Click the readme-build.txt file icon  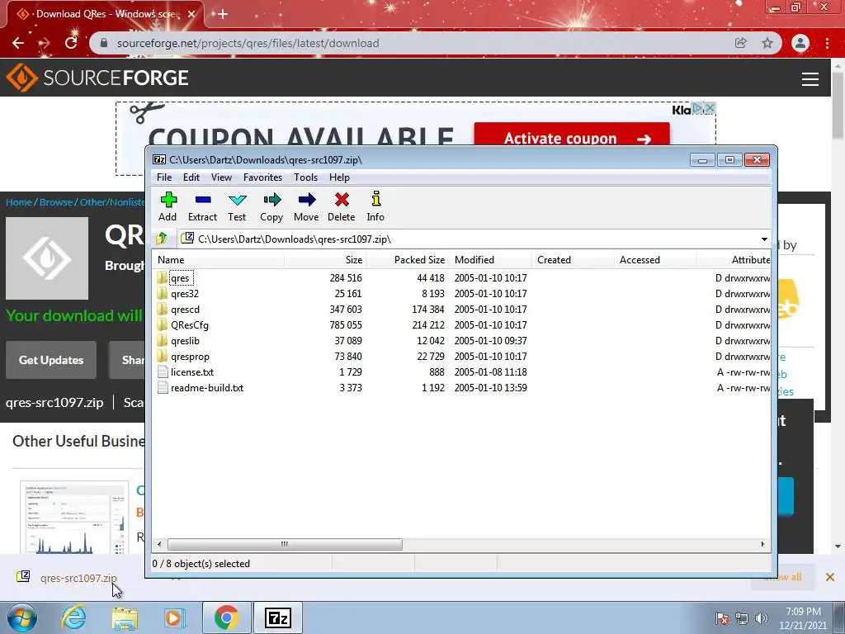[x=163, y=388]
